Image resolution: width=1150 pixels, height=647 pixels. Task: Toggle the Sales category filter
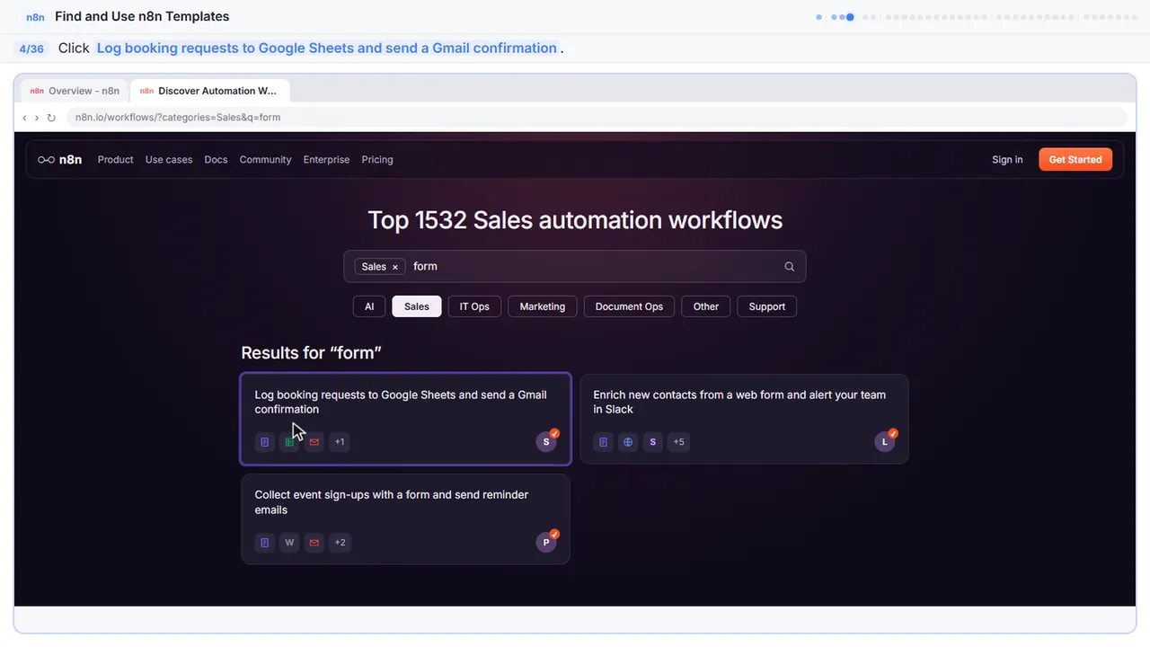pyautogui.click(x=417, y=306)
